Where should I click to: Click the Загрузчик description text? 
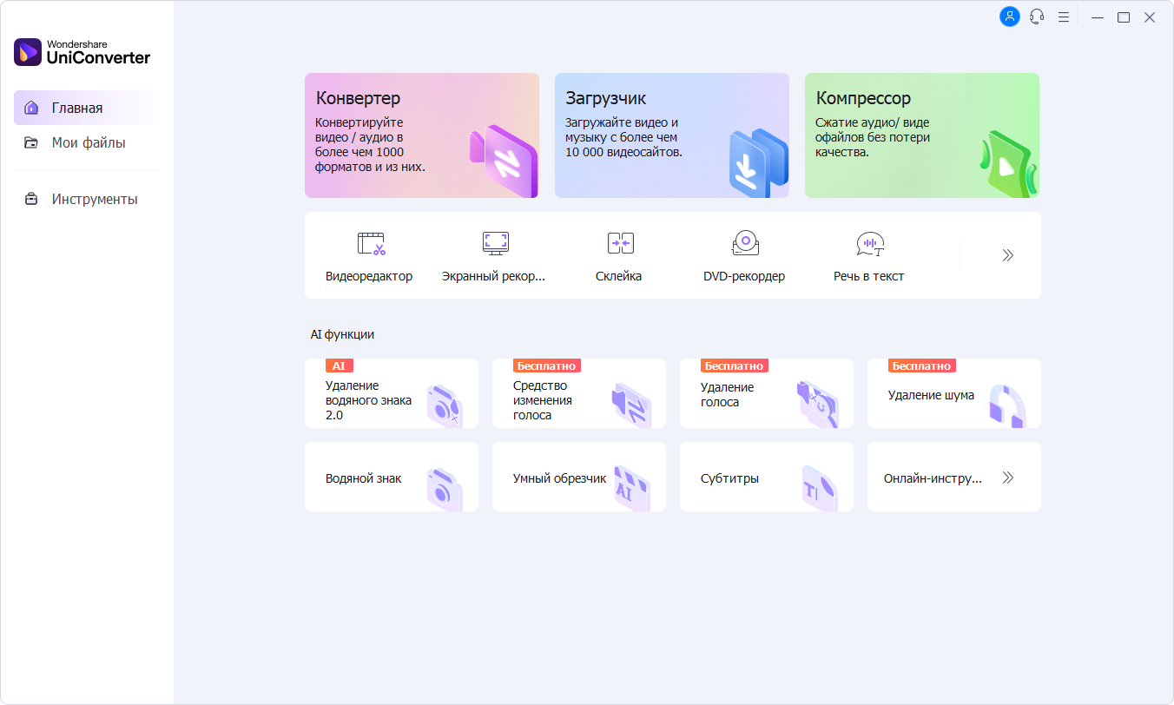[623, 137]
